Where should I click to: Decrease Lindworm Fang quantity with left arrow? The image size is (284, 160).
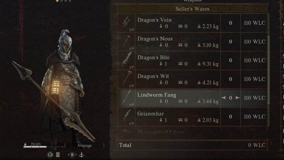224,98
